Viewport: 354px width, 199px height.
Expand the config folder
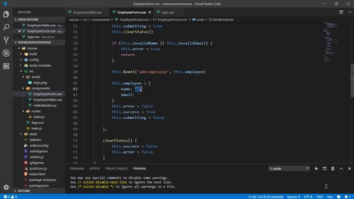pyautogui.click(x=34, y=60)
